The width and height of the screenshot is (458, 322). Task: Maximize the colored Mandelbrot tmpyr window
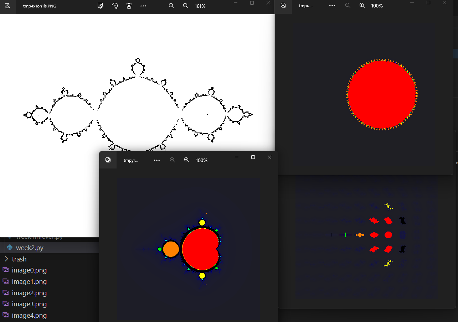pyautogui.click(x=253, y=157)
